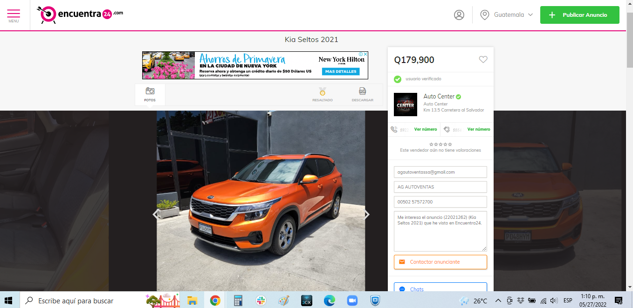The image size is (633, 308).
Task: Open Slack from the taskbar
Action: pyautogui.click(x=261, y=301)
